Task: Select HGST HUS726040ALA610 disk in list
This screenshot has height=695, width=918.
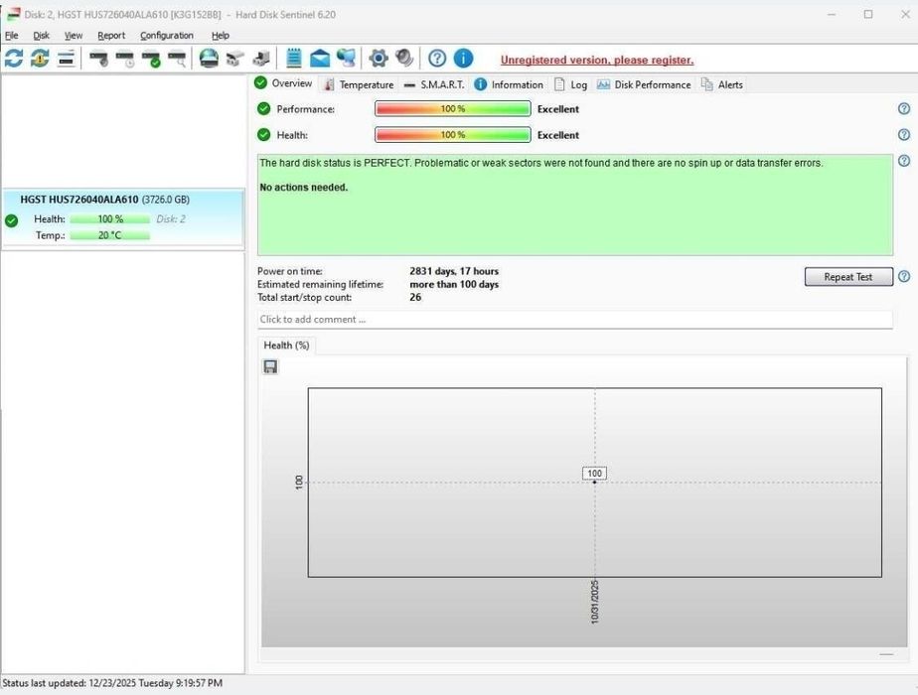Action: pyautogui.click(x=123, y=217)
